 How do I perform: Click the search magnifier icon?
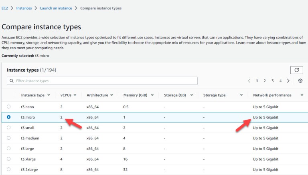[x=12, y=80]
